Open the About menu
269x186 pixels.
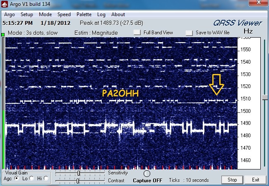118,14
